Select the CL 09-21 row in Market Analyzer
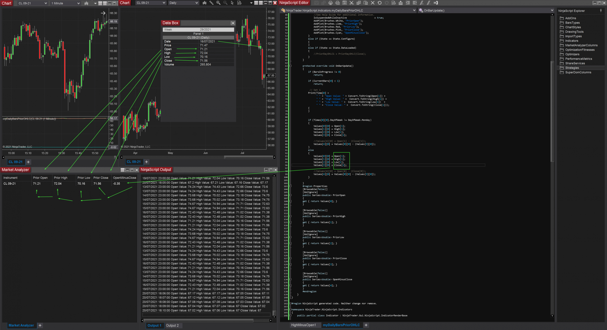The width and height of the screenshot is (607, 330). click(x=70, y=184)
